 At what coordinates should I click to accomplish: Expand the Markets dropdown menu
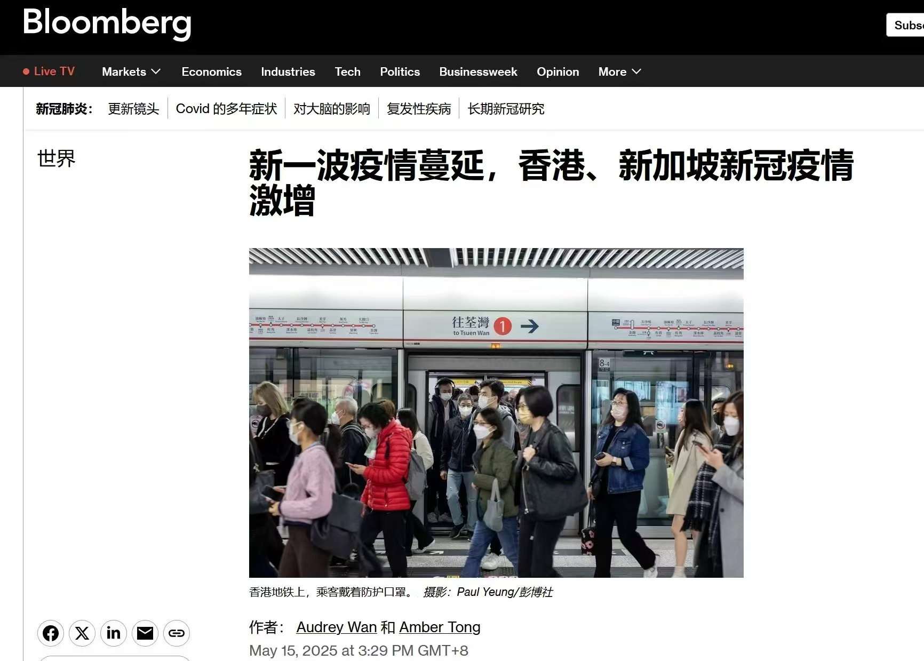[131, 71]
